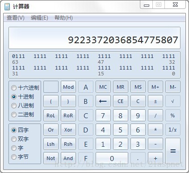Click digit 7
Image resolution: width=189 pixels, height=173 pixels.
pyautogui.click(x=103, y=115)
